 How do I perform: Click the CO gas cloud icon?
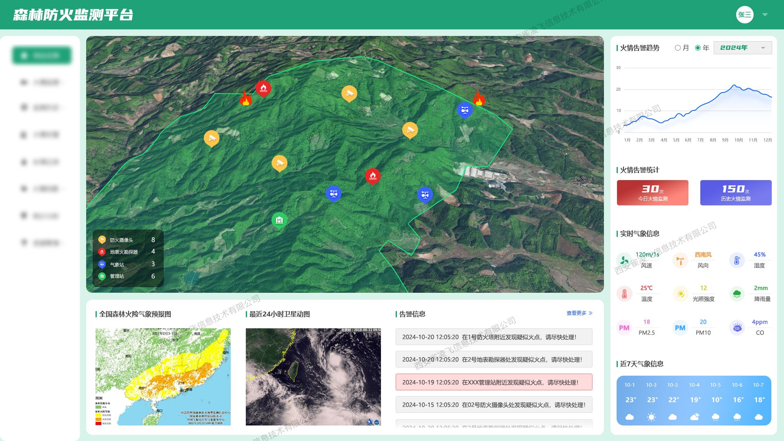(x=737, y=327)
